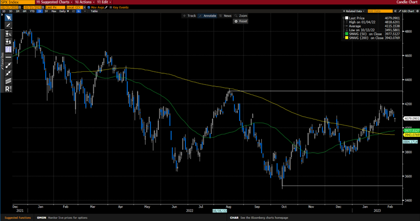Select the trend line segment tool
Image resolution: width=420 pixels, height=221 pixels.
[8, 65]
